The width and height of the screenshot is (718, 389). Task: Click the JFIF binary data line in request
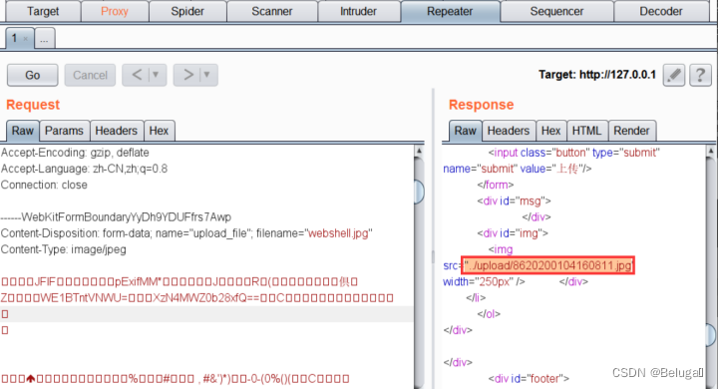coord(179,281)
